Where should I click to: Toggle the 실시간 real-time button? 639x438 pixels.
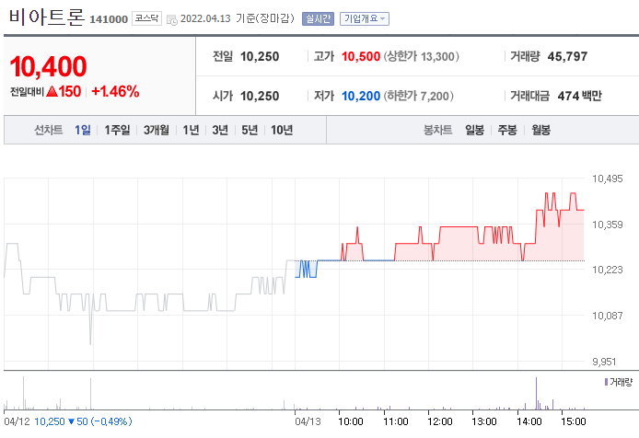[x=318, y=18]
